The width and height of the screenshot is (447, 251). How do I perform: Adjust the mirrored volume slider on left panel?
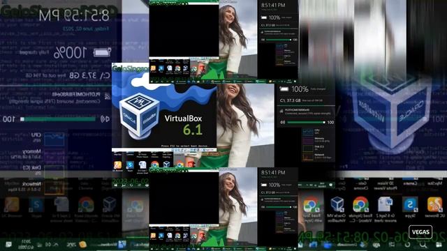pos(58,119)
